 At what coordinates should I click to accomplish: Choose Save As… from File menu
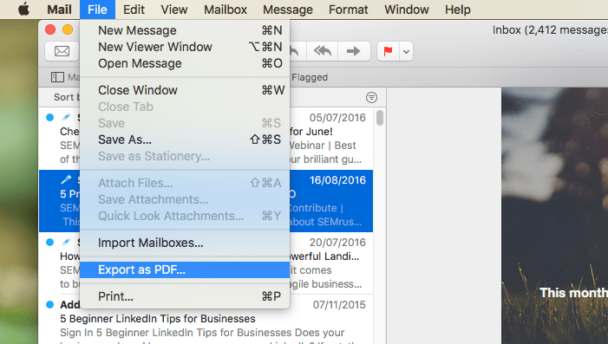[185, 140]
